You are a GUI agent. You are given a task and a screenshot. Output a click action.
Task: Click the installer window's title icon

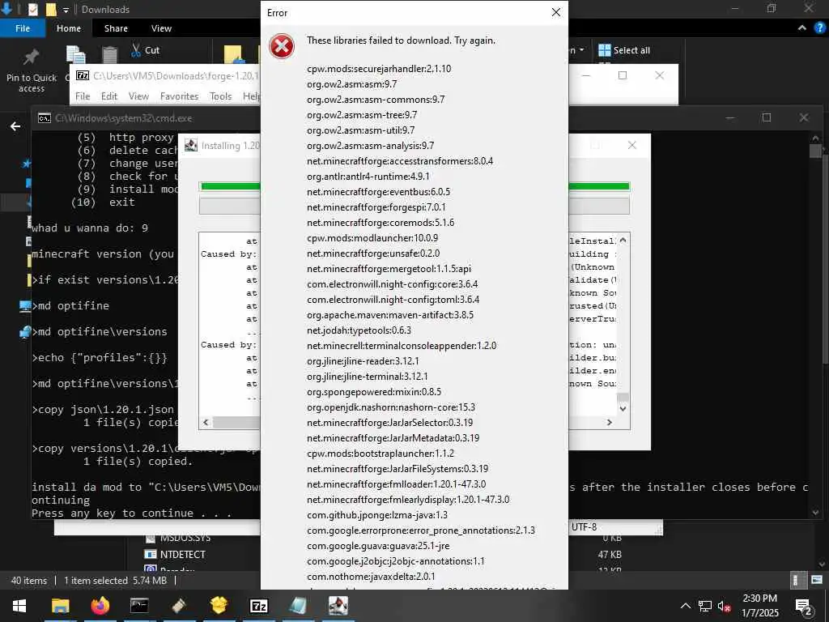coord(191,145)
